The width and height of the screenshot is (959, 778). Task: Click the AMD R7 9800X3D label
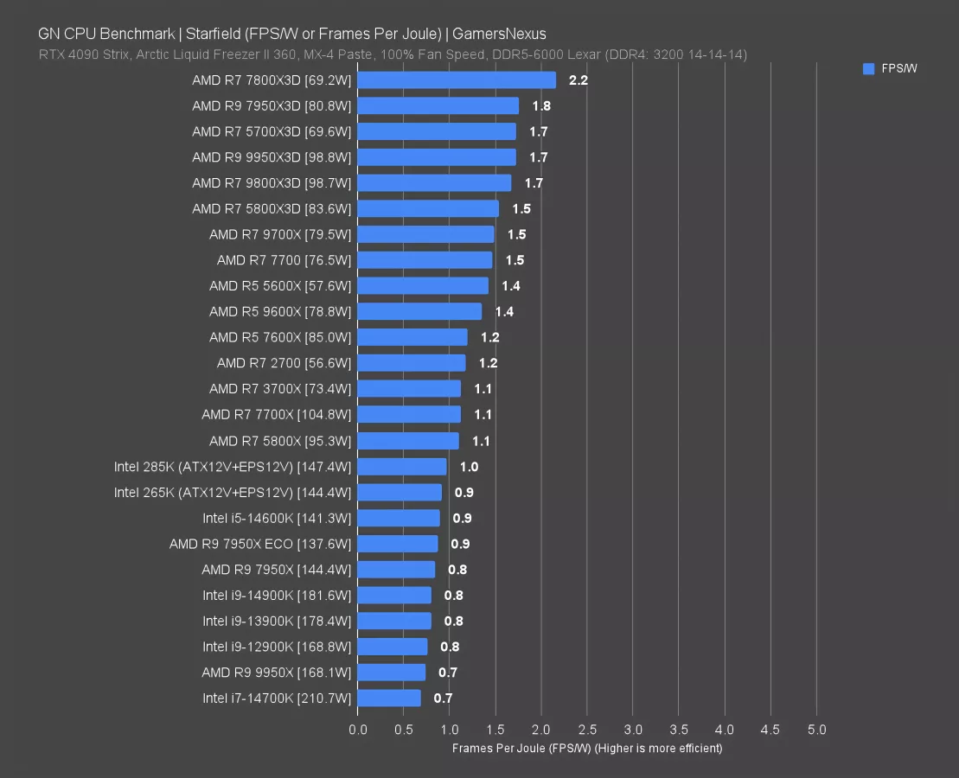coord(272,183)
